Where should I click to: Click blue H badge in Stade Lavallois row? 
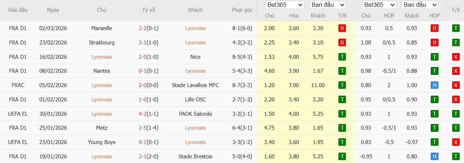point(434,85)
